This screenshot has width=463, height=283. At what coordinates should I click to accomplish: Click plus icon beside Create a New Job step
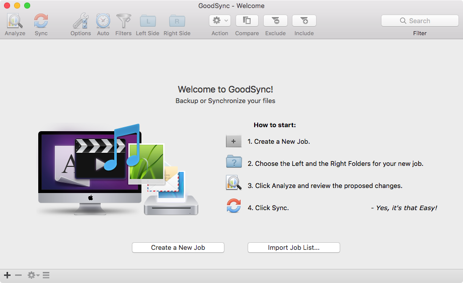234,142
